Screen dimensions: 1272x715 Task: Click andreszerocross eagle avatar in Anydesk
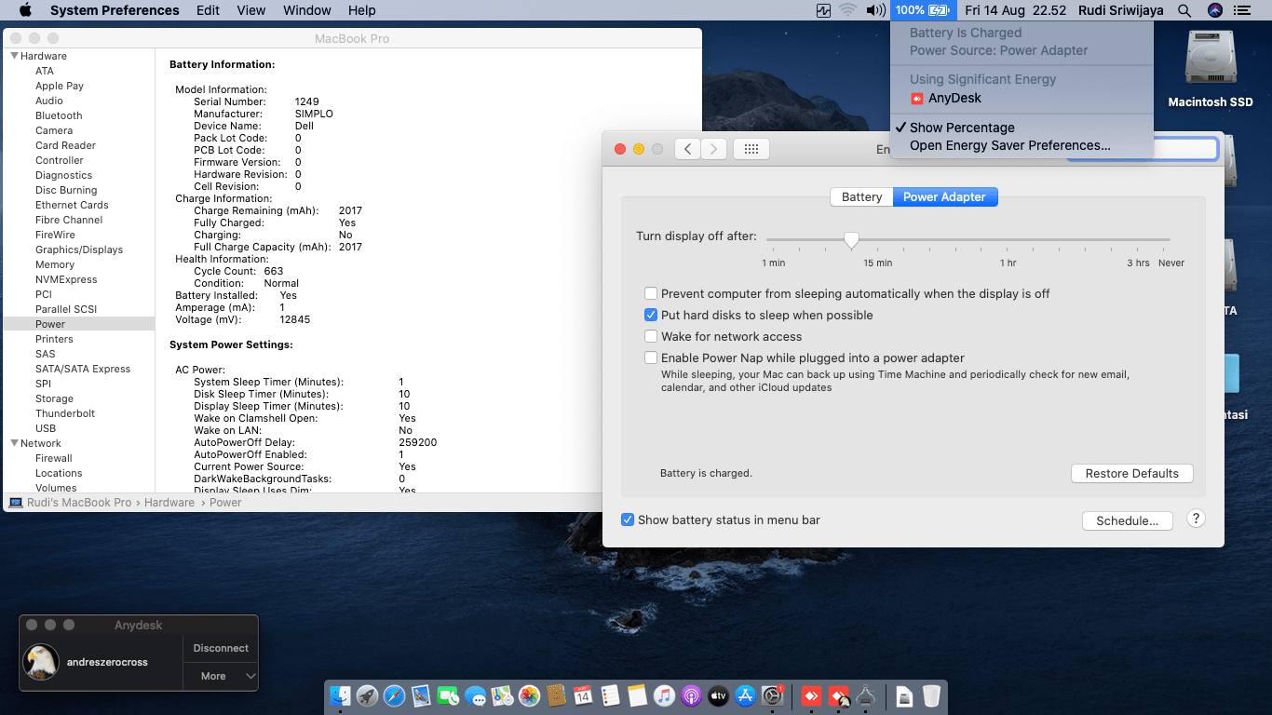[x=41, y=662]
